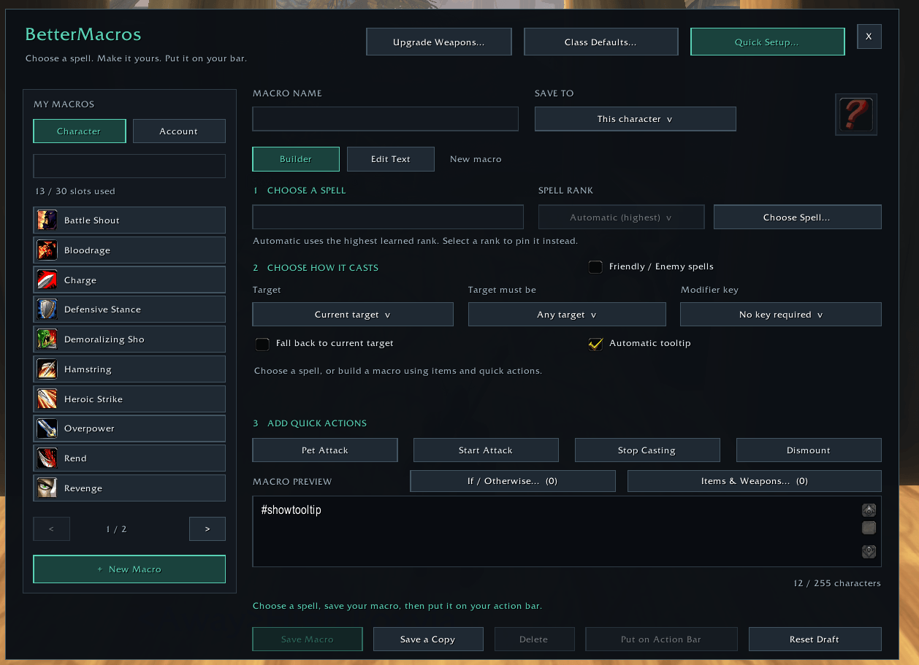Image resolution: width=919 pixels, height=665 pixels.
Task: Focus the Choose a Spell input field
Action: [x=388, y=218]
